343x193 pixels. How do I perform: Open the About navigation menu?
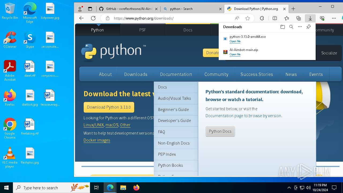[105, 74]
